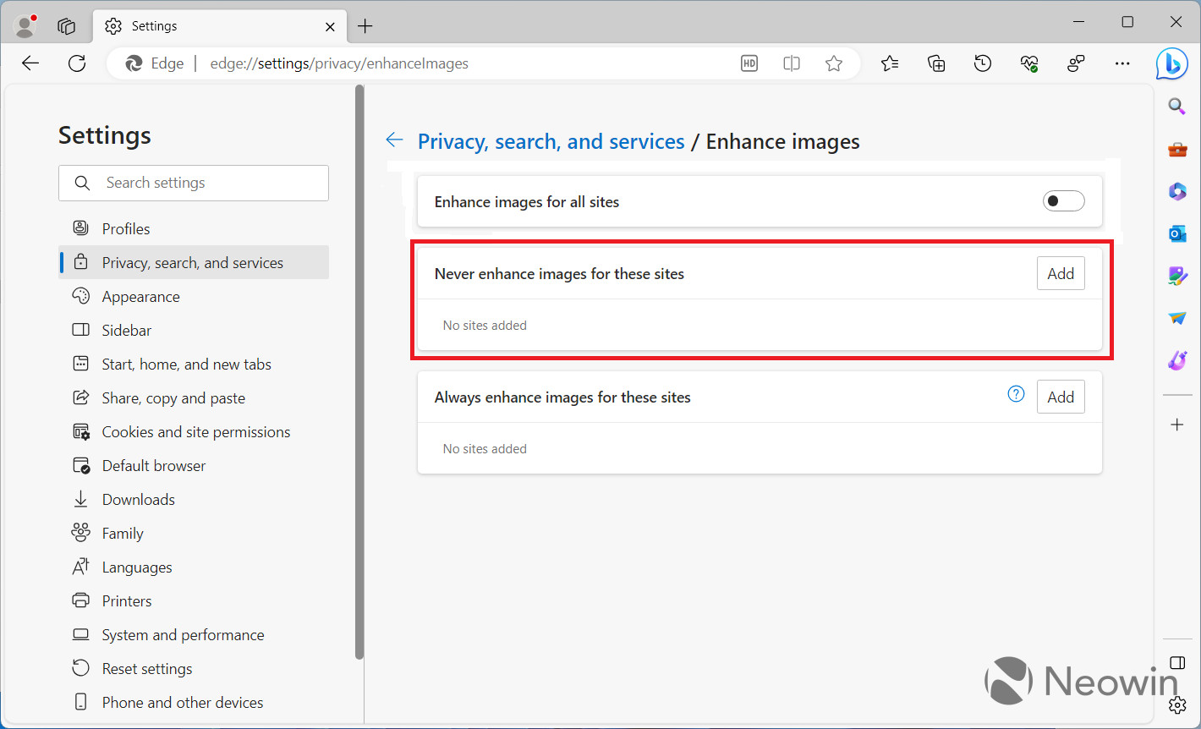Open Drop via the paper plane icon
The height and width of the screenshot is (729, 1201).
coord(1177,318)
